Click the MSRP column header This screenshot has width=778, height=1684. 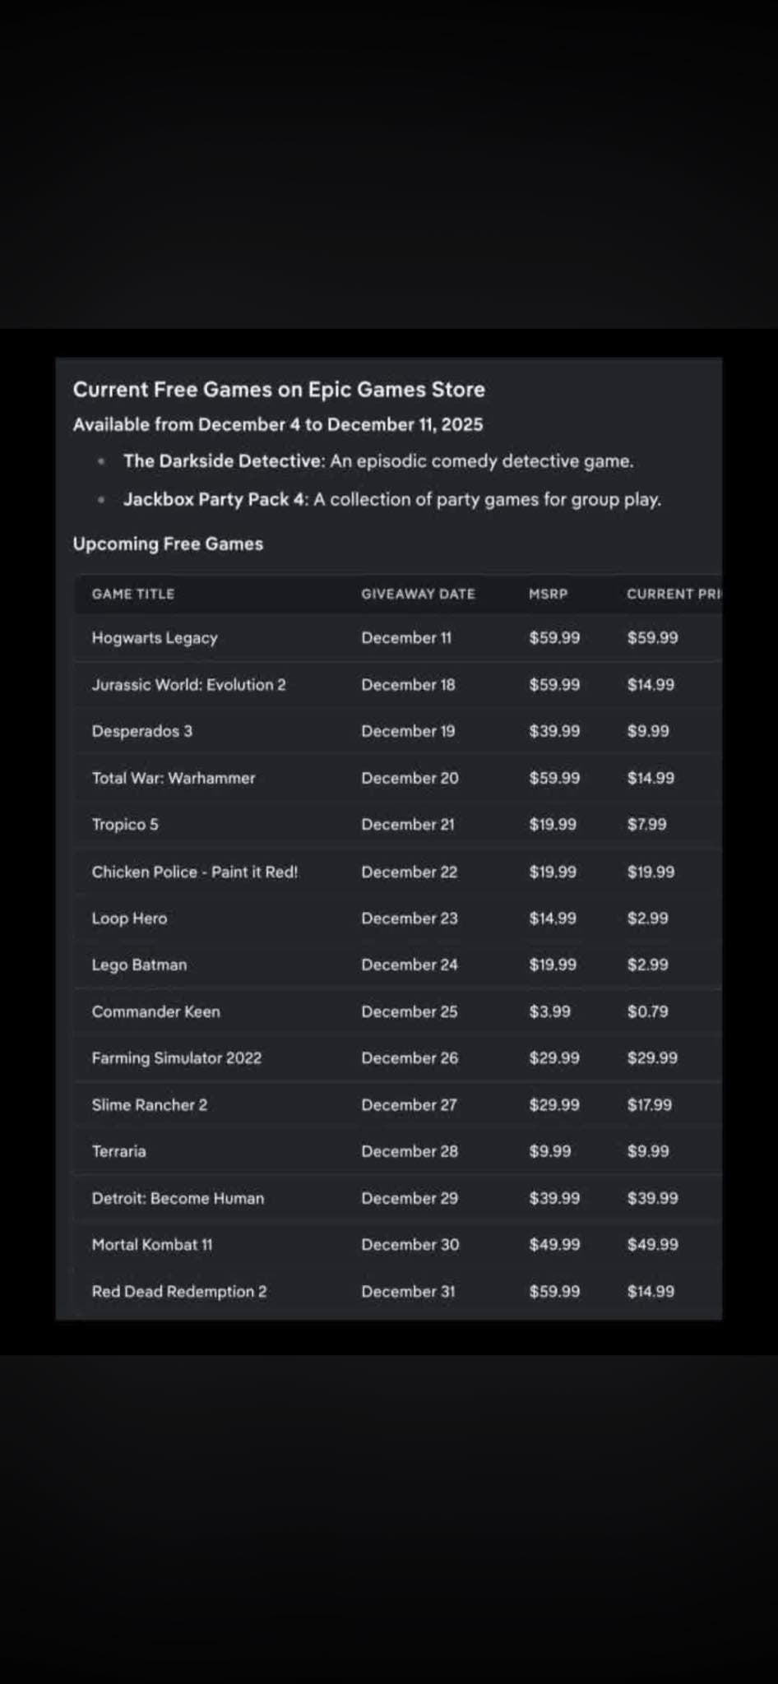click(x=548, y=594)
